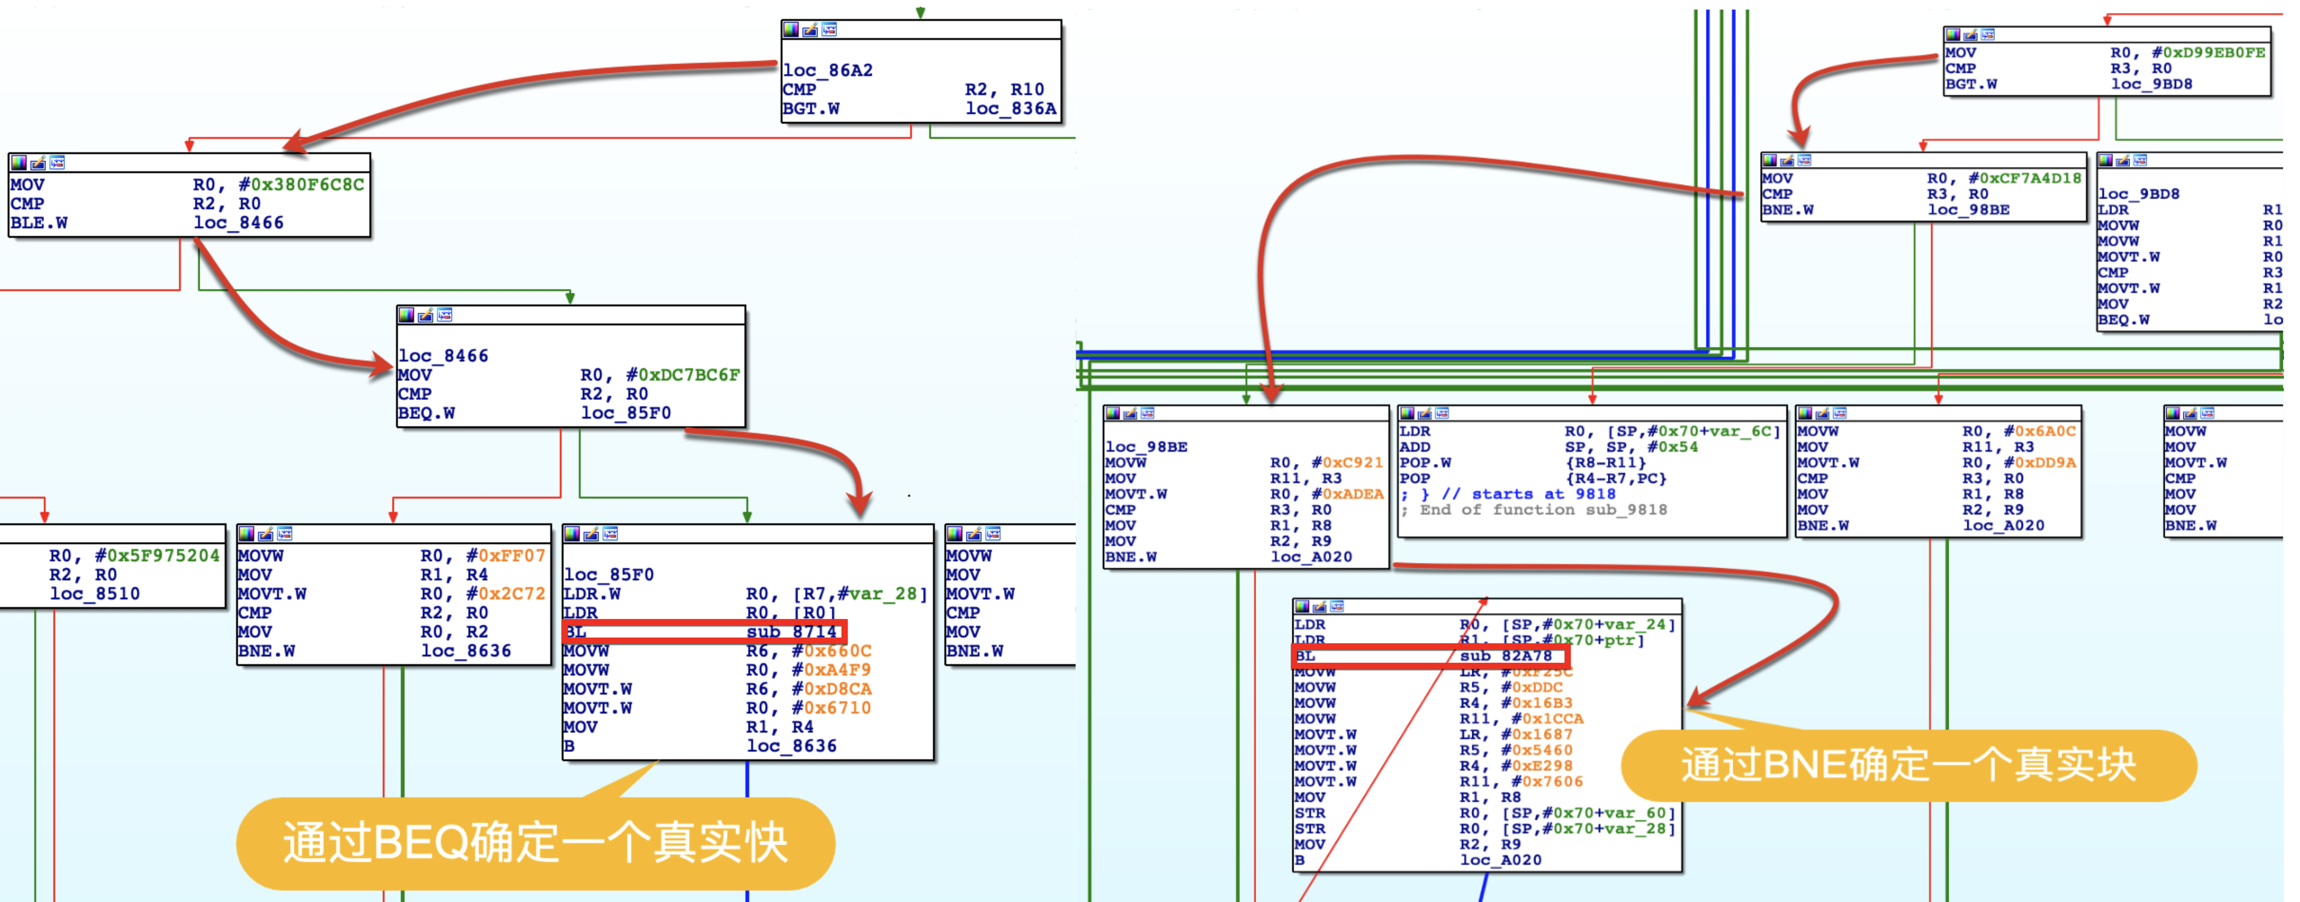Screen dimensions: 2300x902
Task: Select the constant #0xCF7A4D18
Action: [x=2025, y=178]
